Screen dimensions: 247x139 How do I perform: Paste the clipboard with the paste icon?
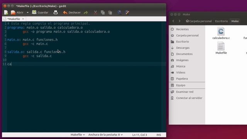tap(110, 12)
